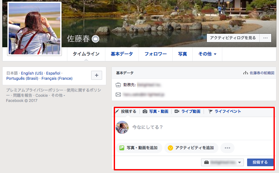Click the green photo icon in composer
This screenshot has width=279, height=173.
122,148
